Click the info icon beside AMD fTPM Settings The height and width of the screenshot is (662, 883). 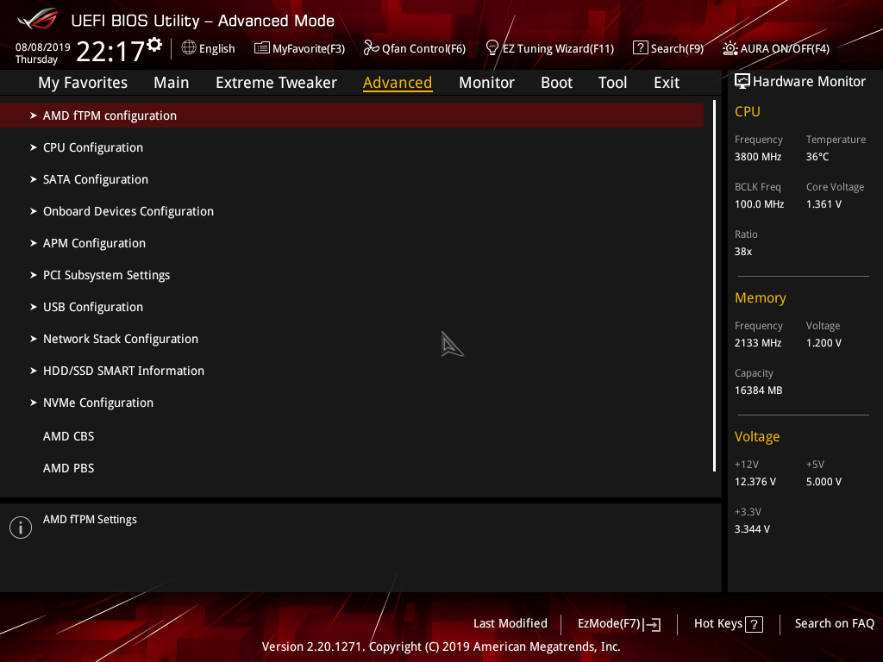20,527
